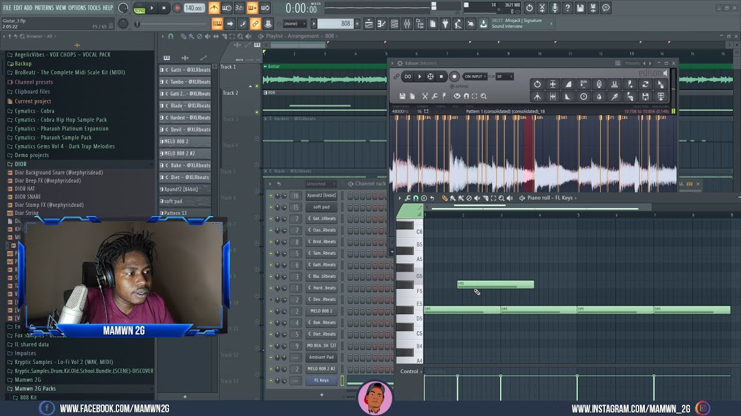Select the Xpand!2 (64bit) channel in channel rack
This screenshot has height=416, width=741.
321,195
